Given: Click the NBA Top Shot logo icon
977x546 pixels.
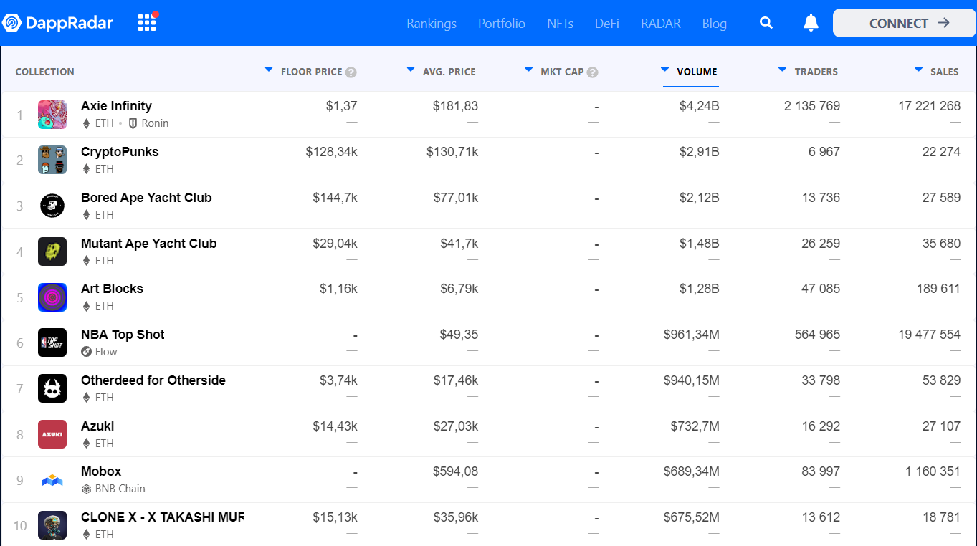Looking at the screenshot, I should [52, 343].
